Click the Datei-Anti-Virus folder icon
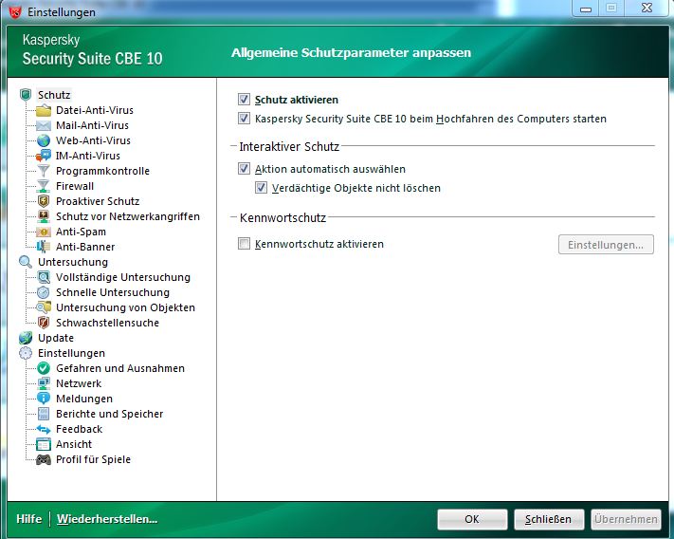 tap(44, 110)
